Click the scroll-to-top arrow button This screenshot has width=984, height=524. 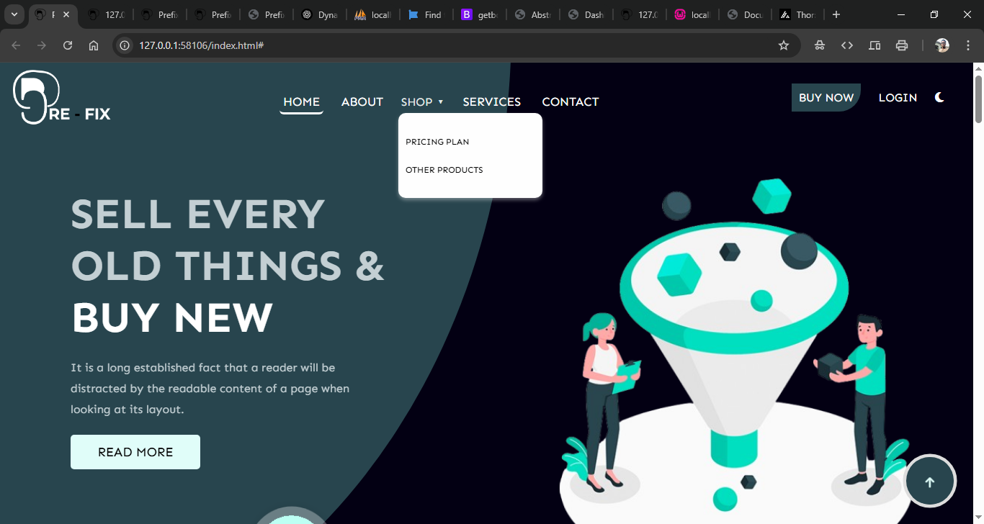[929, 482]
